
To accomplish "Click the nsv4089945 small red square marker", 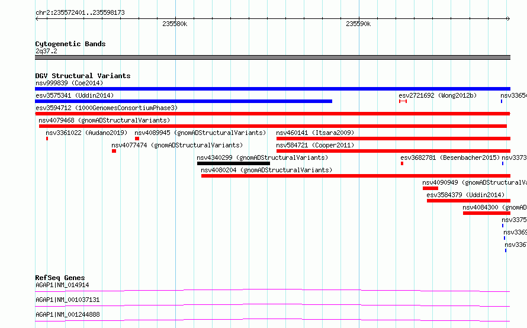I will [x=137, y=139].
